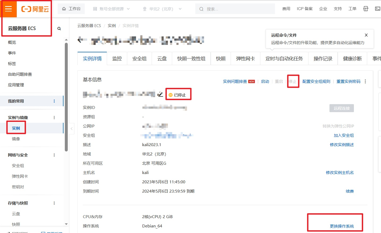Go to 概览 in the sidebar
Screen dimensions: 381x233
click(x=12, y=43)
